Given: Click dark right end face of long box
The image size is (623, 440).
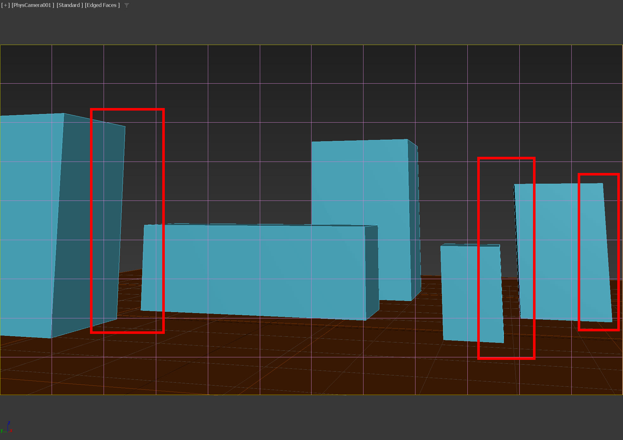Looking at the screenshot, I should [x=372, y=269].
